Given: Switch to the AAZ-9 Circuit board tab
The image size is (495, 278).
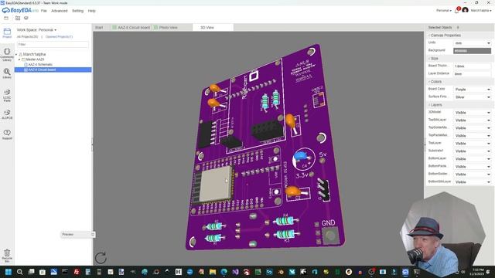Looking at the screenshot, I should 131,28.
